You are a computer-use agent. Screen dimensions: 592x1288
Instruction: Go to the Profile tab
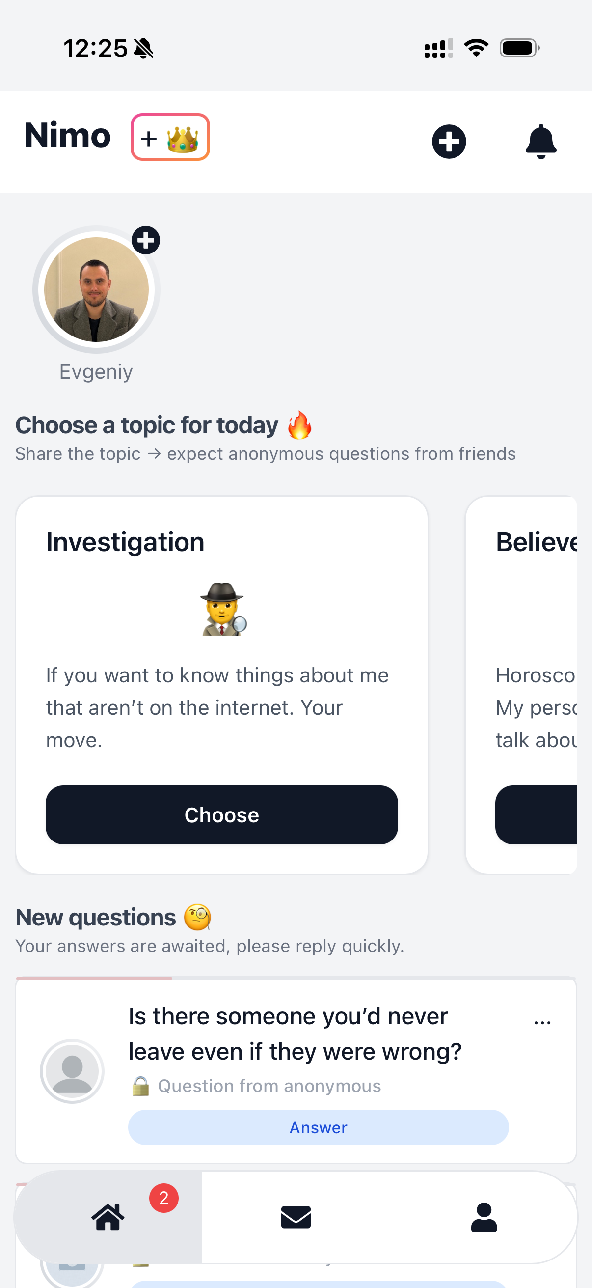click(x=484, y=1217)
